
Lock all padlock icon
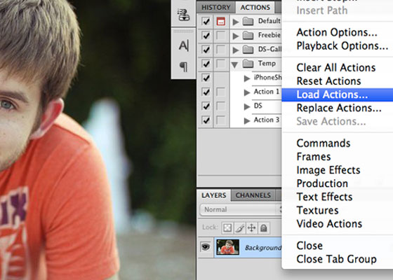[263, 227]
